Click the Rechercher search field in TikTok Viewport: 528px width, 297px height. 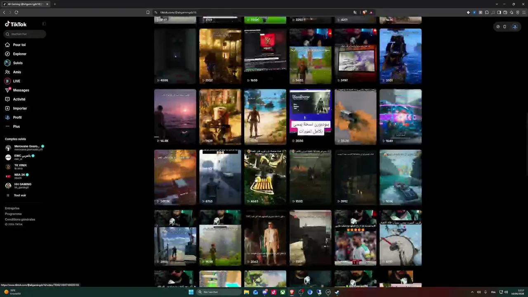coord(25,34)
